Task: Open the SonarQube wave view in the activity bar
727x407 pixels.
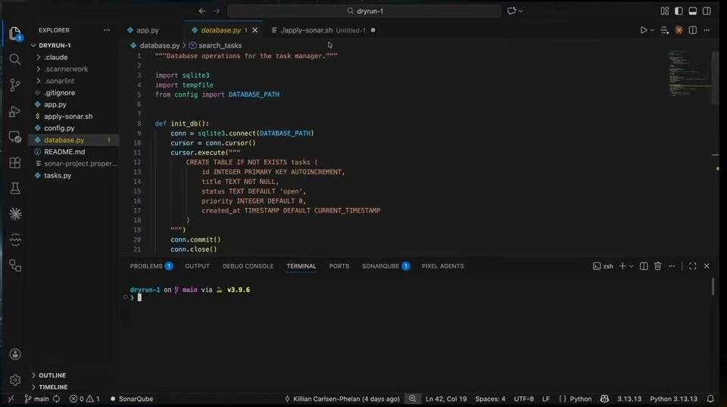Action: coord(15,239)
